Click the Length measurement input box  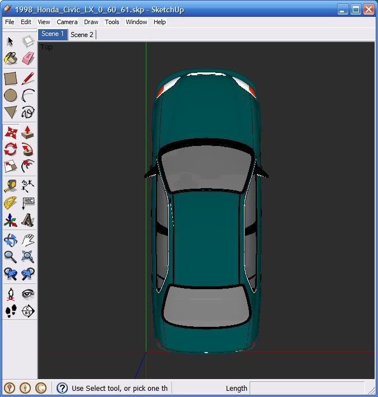pos(307,388)
